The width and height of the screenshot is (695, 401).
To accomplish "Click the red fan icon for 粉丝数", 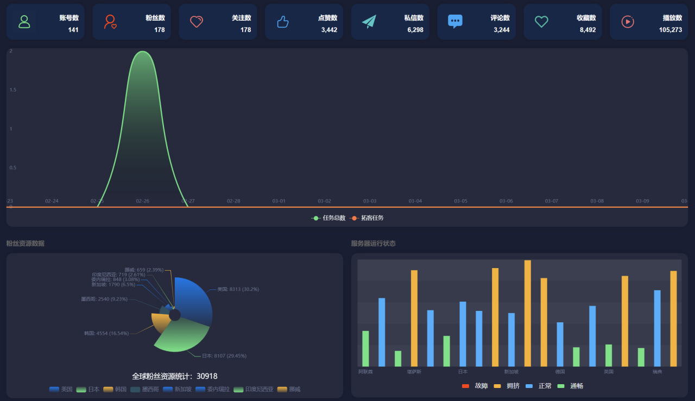I will coord(110,22).
